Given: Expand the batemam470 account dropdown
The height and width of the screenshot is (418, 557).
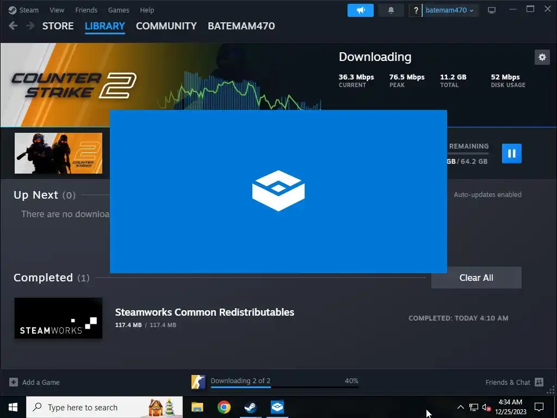Looking at the screenshot, I should click(x=449, y=10).
